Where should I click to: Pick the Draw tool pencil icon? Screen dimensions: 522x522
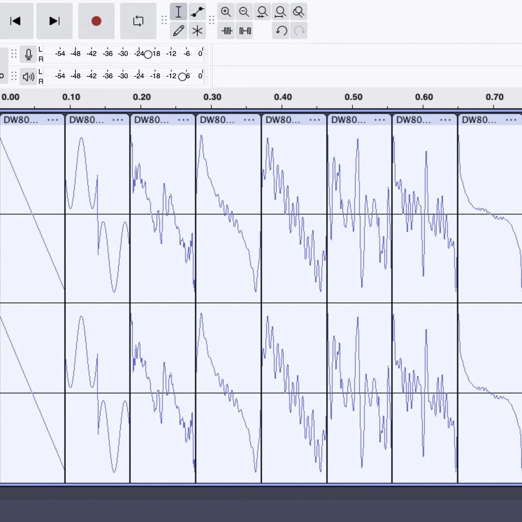tap(178, 30)
